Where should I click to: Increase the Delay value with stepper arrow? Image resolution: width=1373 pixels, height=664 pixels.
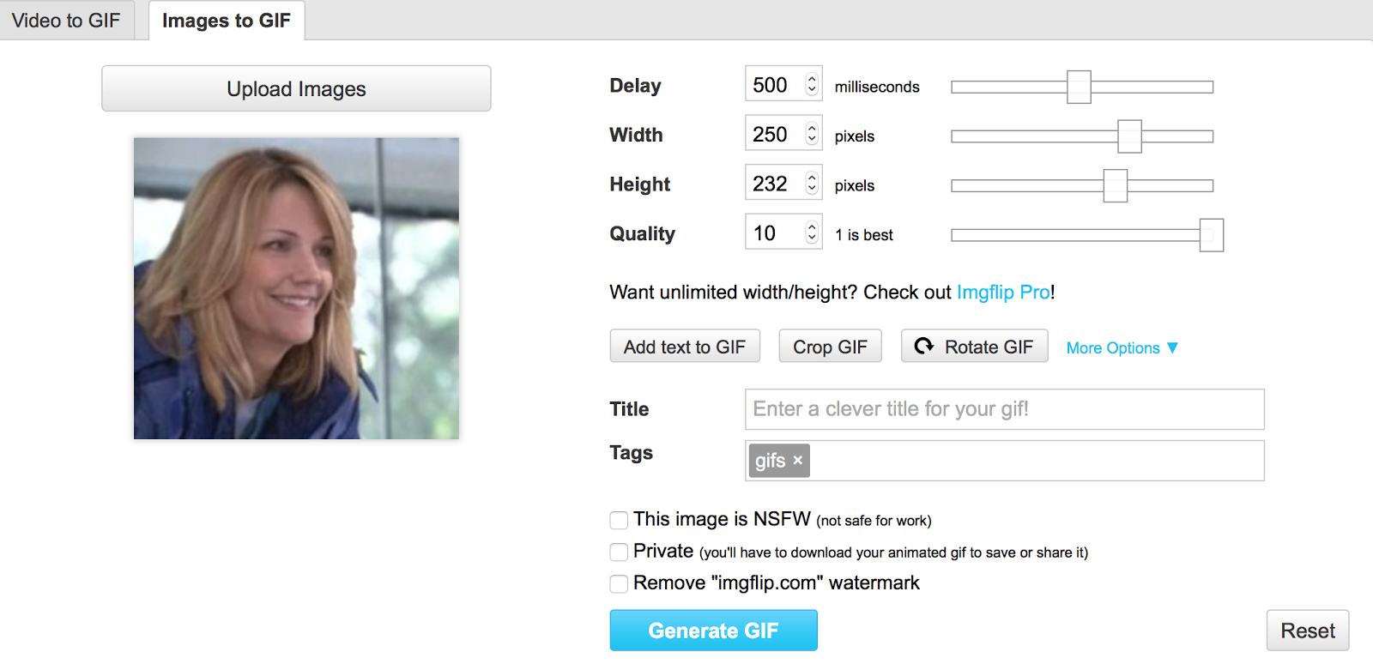coord(812,80)
